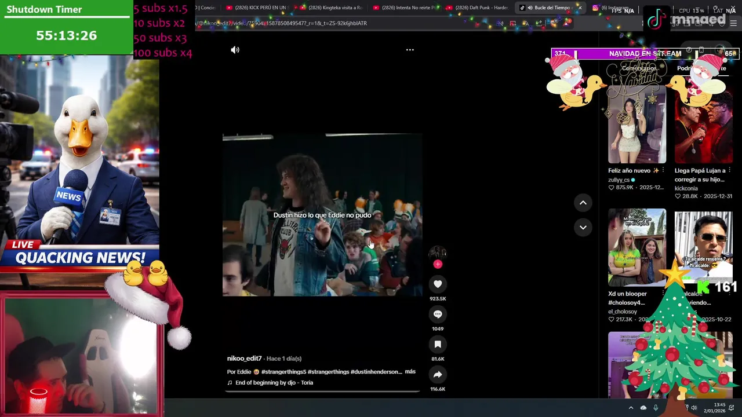This screenshot has height=417, width=742.
Task: Open the alcalde video thumbnail
Action: 703,247
